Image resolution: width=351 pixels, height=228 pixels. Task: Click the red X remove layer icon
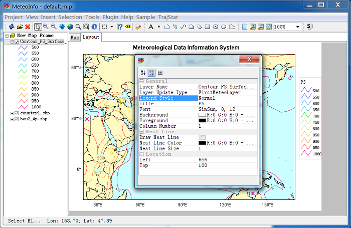point(28,27)
